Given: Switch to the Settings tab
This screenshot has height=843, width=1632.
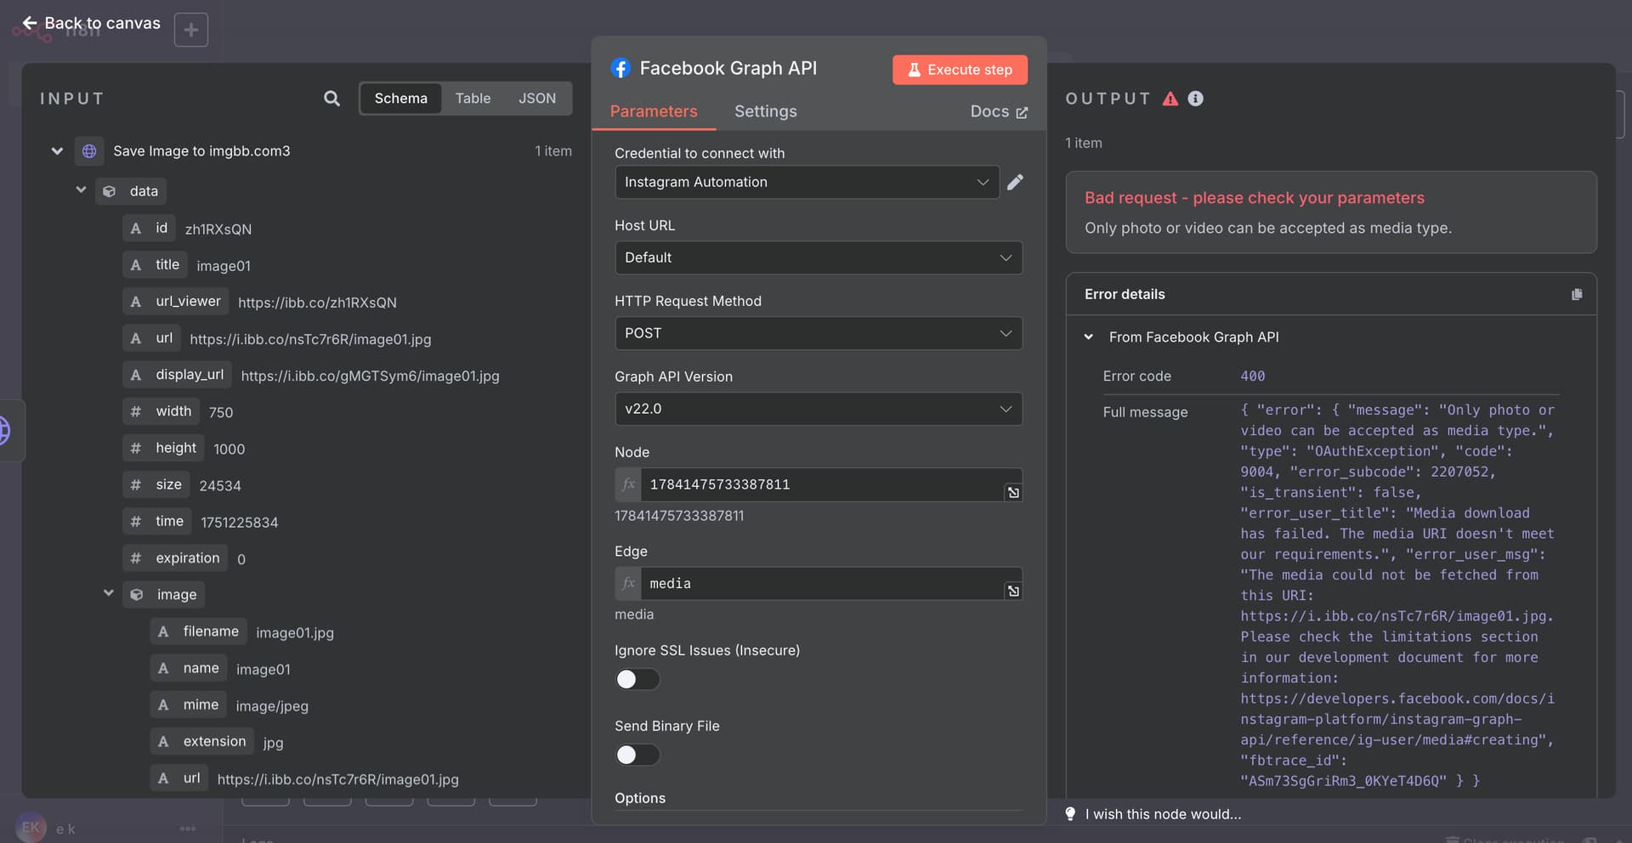Looking at the screenshot, I should coord(766,111).
